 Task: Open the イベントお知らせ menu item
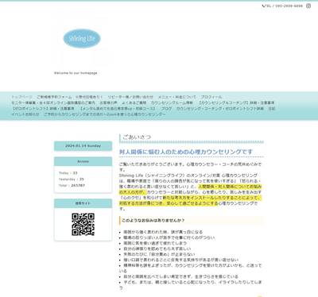click(25, 114)
